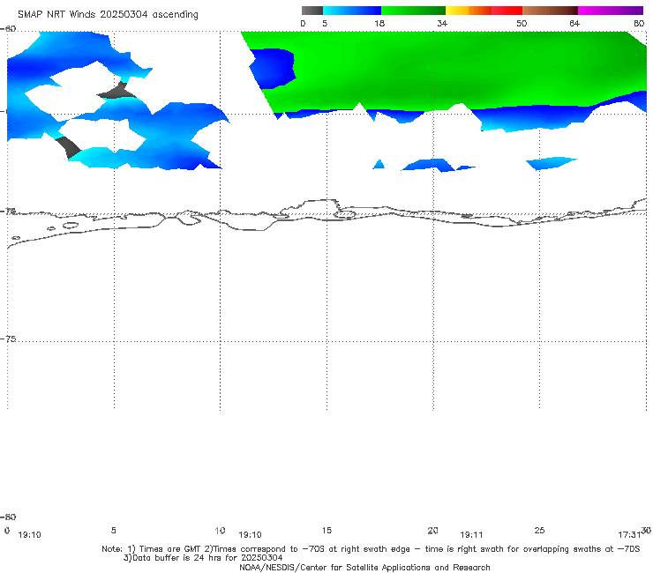653x573 pixels.
Task: Click the color scale label '80'
Action: (x=639, y=23)
